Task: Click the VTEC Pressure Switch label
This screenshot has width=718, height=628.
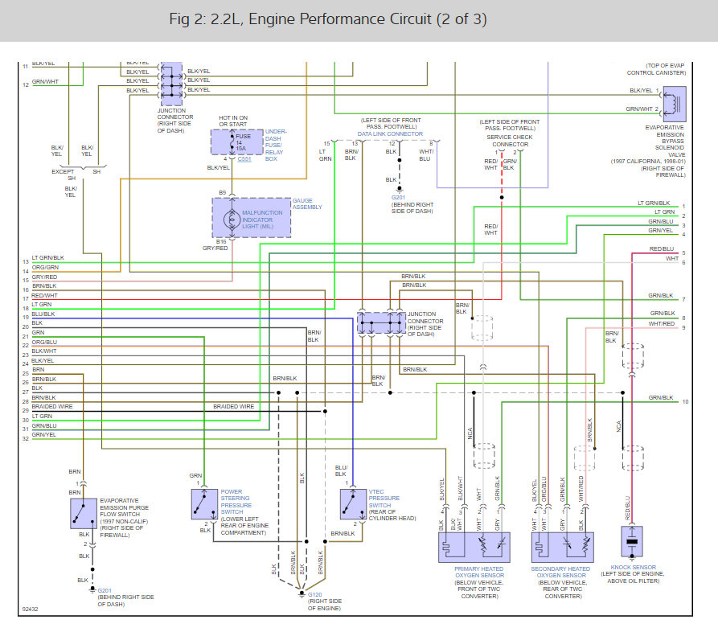Action: coord(384,498)
